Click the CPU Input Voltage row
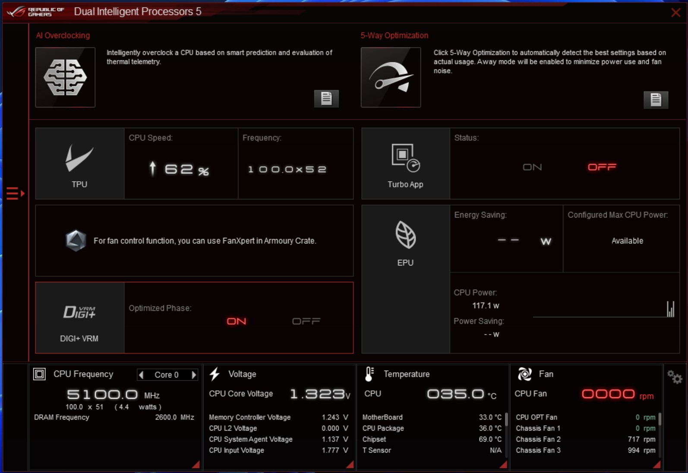 point(278,450)
